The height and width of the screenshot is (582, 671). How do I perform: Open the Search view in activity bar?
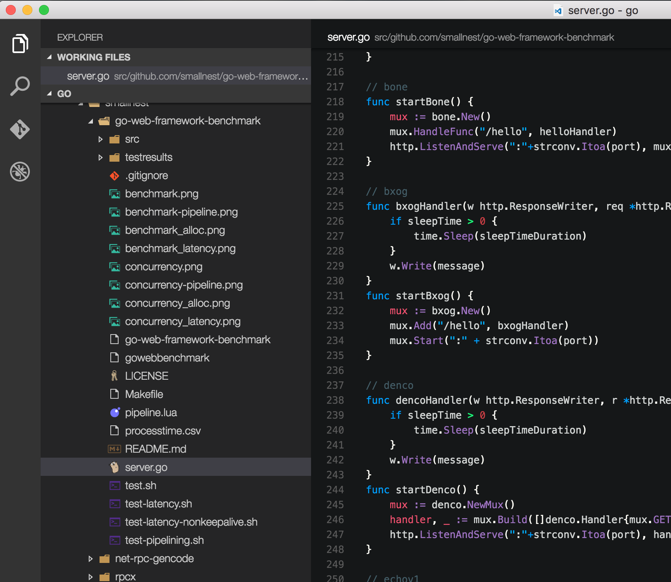tap(20, 86)
